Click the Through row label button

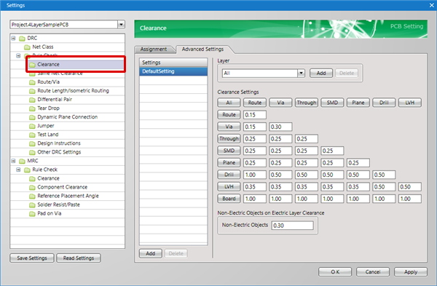coord(229,139)
